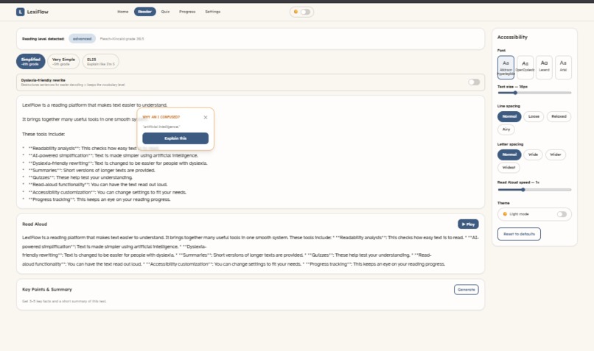Click the Read-aloud functionality bullet line
The height and width of the screenshot is (351, 594).
point(95,185)
